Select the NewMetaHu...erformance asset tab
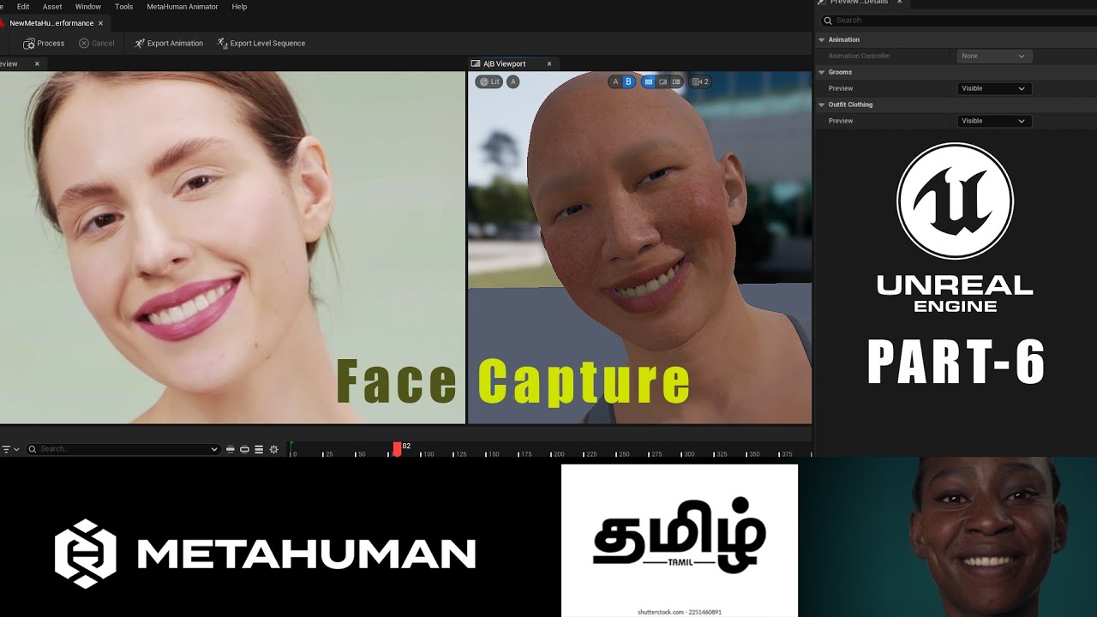 click(50, 23)
